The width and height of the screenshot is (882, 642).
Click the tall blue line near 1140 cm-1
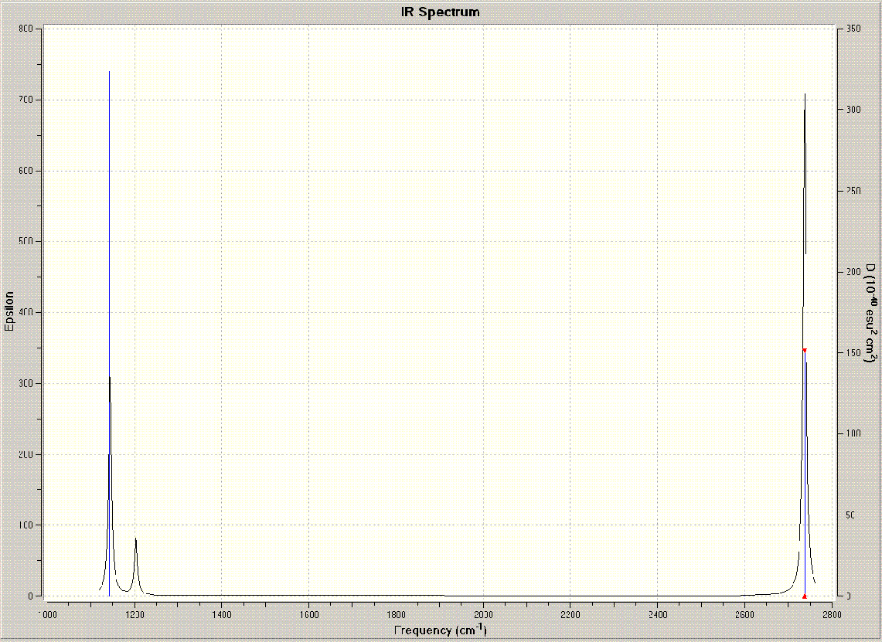coord(109,334)
